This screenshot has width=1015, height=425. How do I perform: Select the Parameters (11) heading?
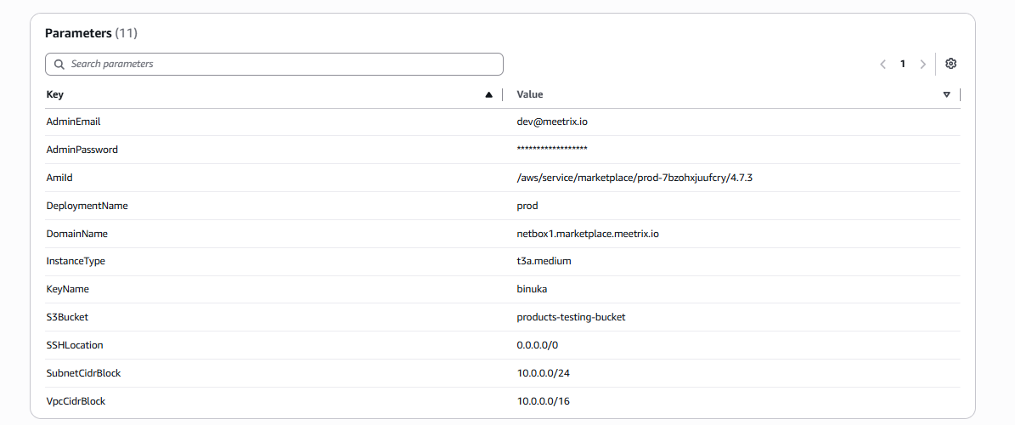point(91,33)
